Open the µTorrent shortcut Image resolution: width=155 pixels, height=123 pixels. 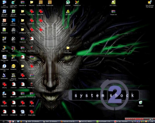(68, 3)
